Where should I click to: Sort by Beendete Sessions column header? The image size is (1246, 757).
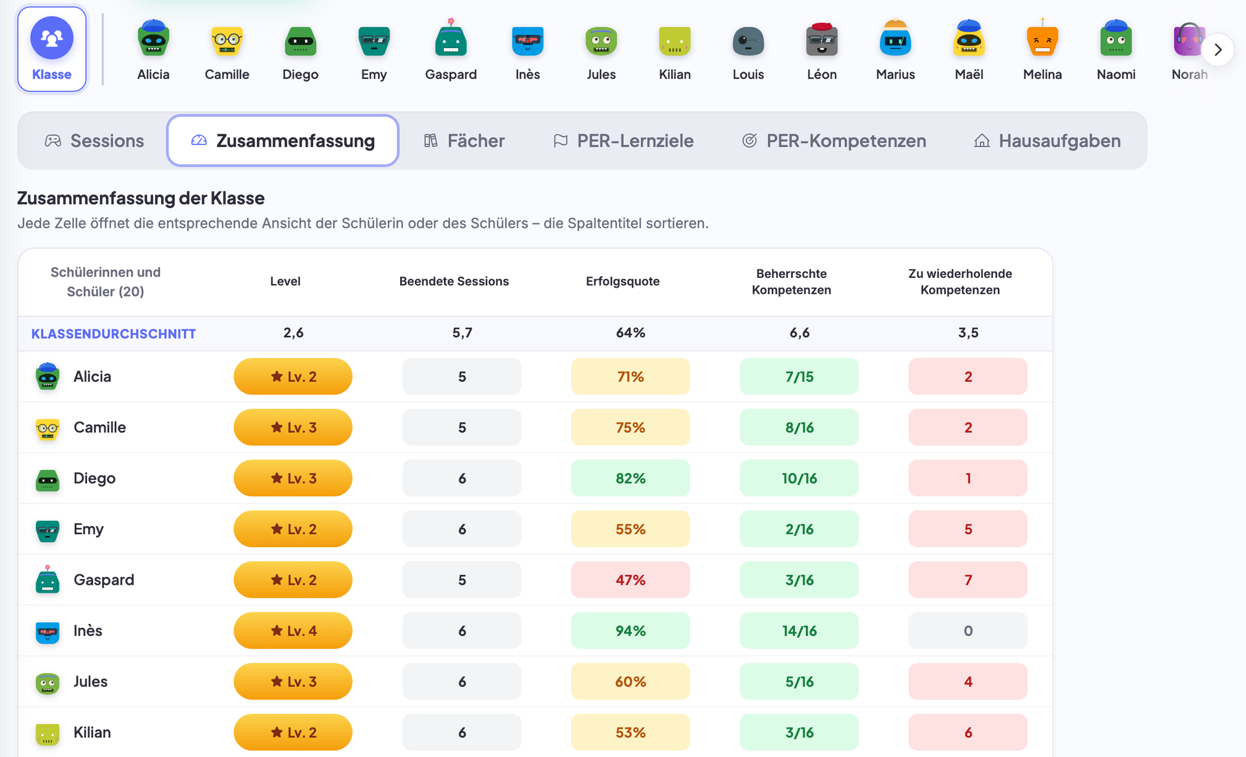(454, 282)
